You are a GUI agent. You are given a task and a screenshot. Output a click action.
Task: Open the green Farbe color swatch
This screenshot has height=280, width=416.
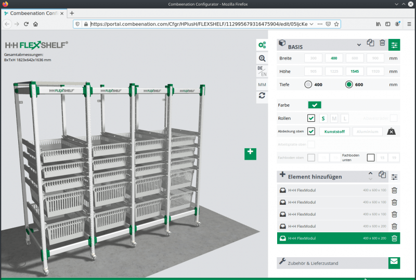(x=315, y=105)
